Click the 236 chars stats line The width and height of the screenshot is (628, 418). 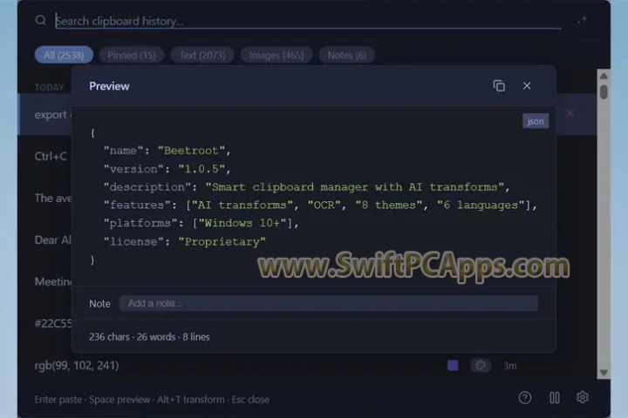pyautogui.click(x=149, y=337)
